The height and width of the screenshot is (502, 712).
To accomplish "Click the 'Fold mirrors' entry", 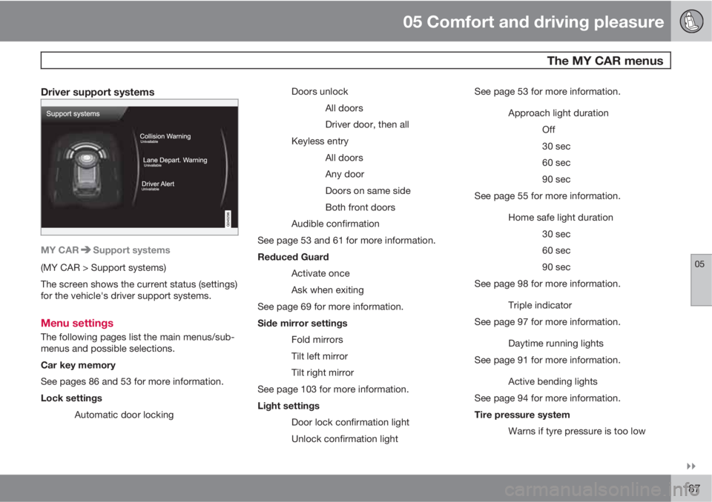I will pos(317,340).
